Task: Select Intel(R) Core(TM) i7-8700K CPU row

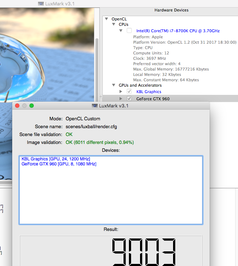Action: [x=178, y=31]
